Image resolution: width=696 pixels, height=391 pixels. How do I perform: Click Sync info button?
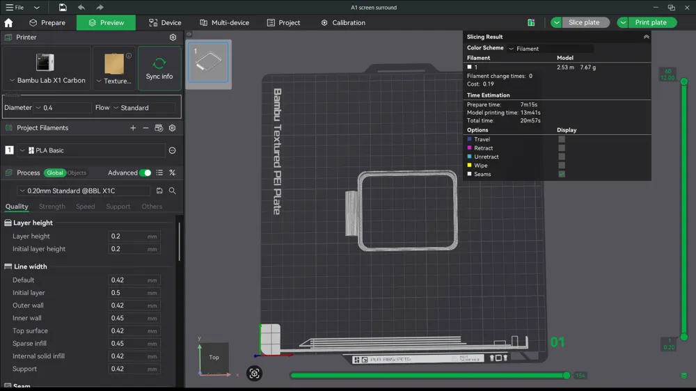coord(159,68)
